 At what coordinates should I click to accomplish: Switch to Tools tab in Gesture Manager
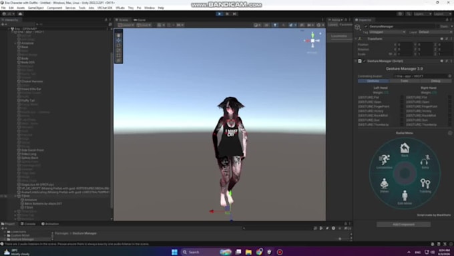(404, 81)
